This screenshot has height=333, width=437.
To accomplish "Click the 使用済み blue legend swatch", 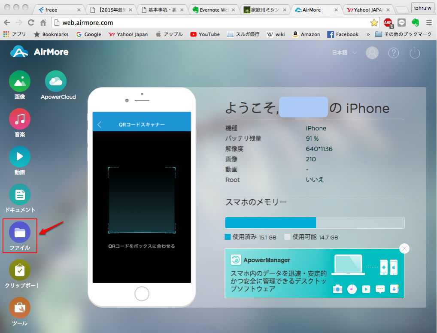I will coord(228,237).
